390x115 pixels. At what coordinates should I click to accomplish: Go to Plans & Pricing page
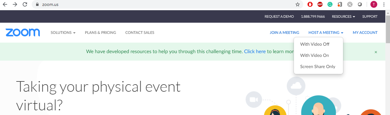[x=100, y=33]
